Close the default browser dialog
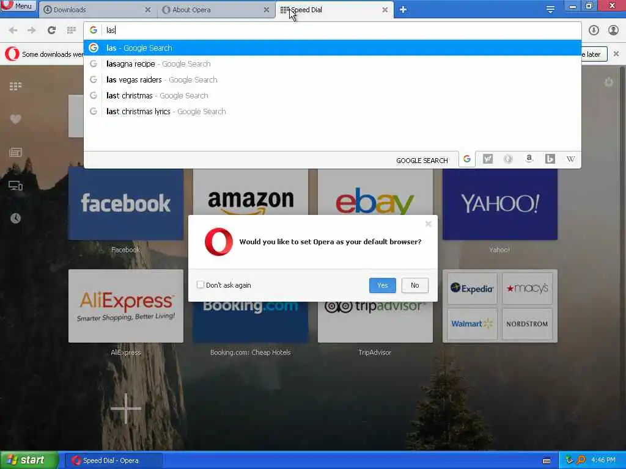This screenshot has width=626, height=469. tap(428, 224)
